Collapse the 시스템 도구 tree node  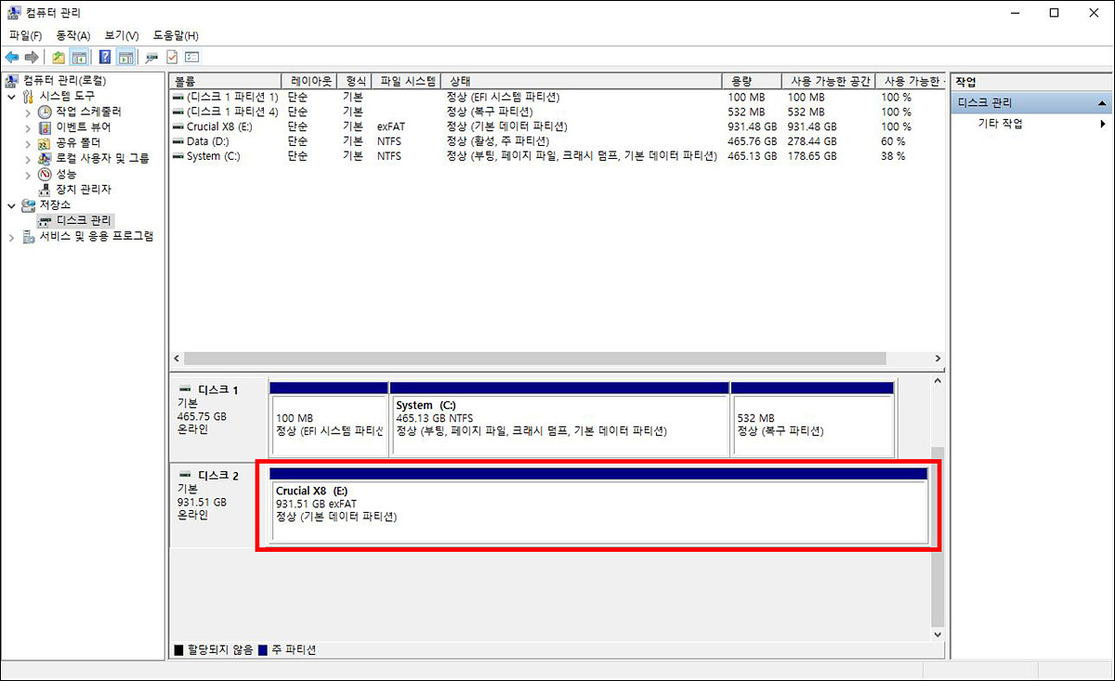[x=11, y=96]
